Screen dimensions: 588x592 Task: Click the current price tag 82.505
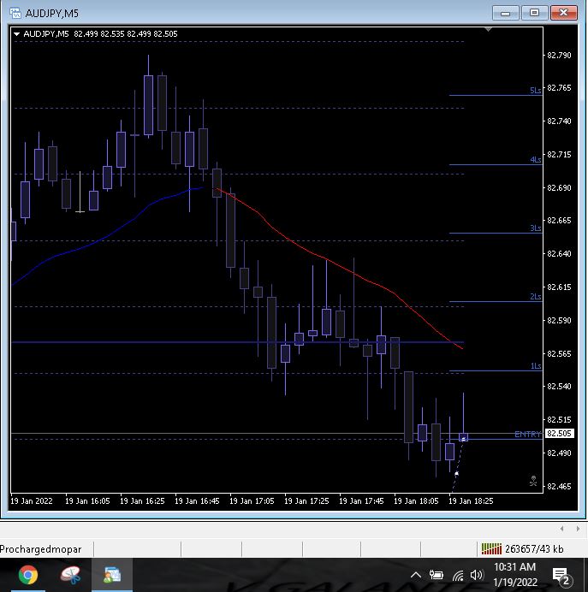click(559, 434)
